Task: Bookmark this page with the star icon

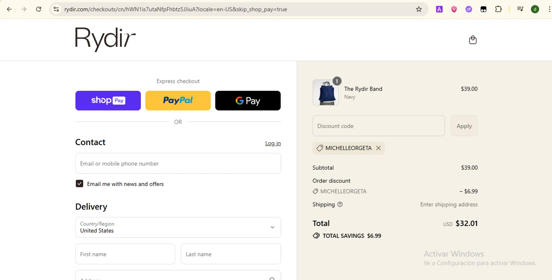Action: click(419, 9)
